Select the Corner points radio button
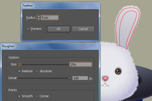Viewport: 152px width, 101px height. [37, 96]
